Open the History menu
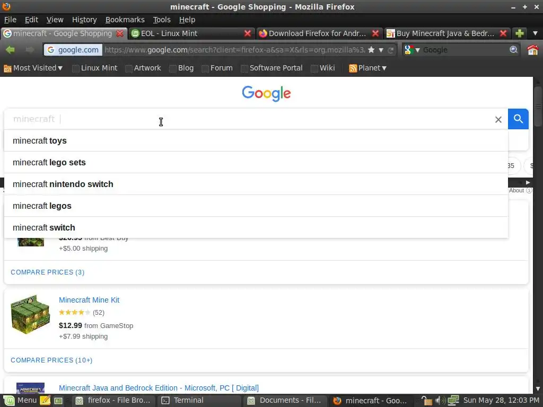Screen dimensions: 543x407 click(x=84, y=20)
